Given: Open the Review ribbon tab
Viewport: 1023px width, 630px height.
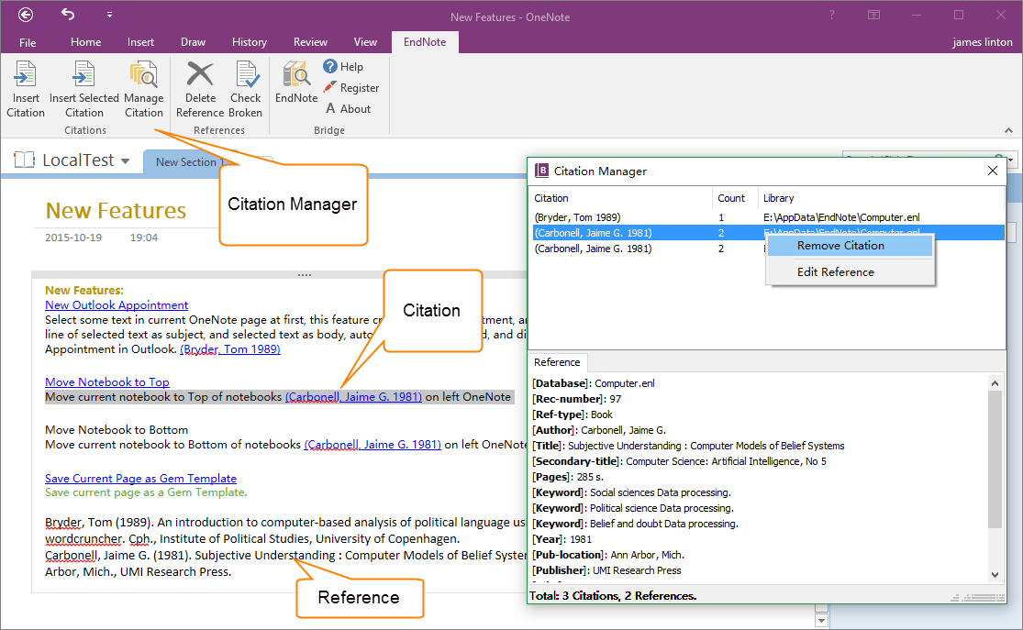Looking at the screenshot, I should point(310,42).
